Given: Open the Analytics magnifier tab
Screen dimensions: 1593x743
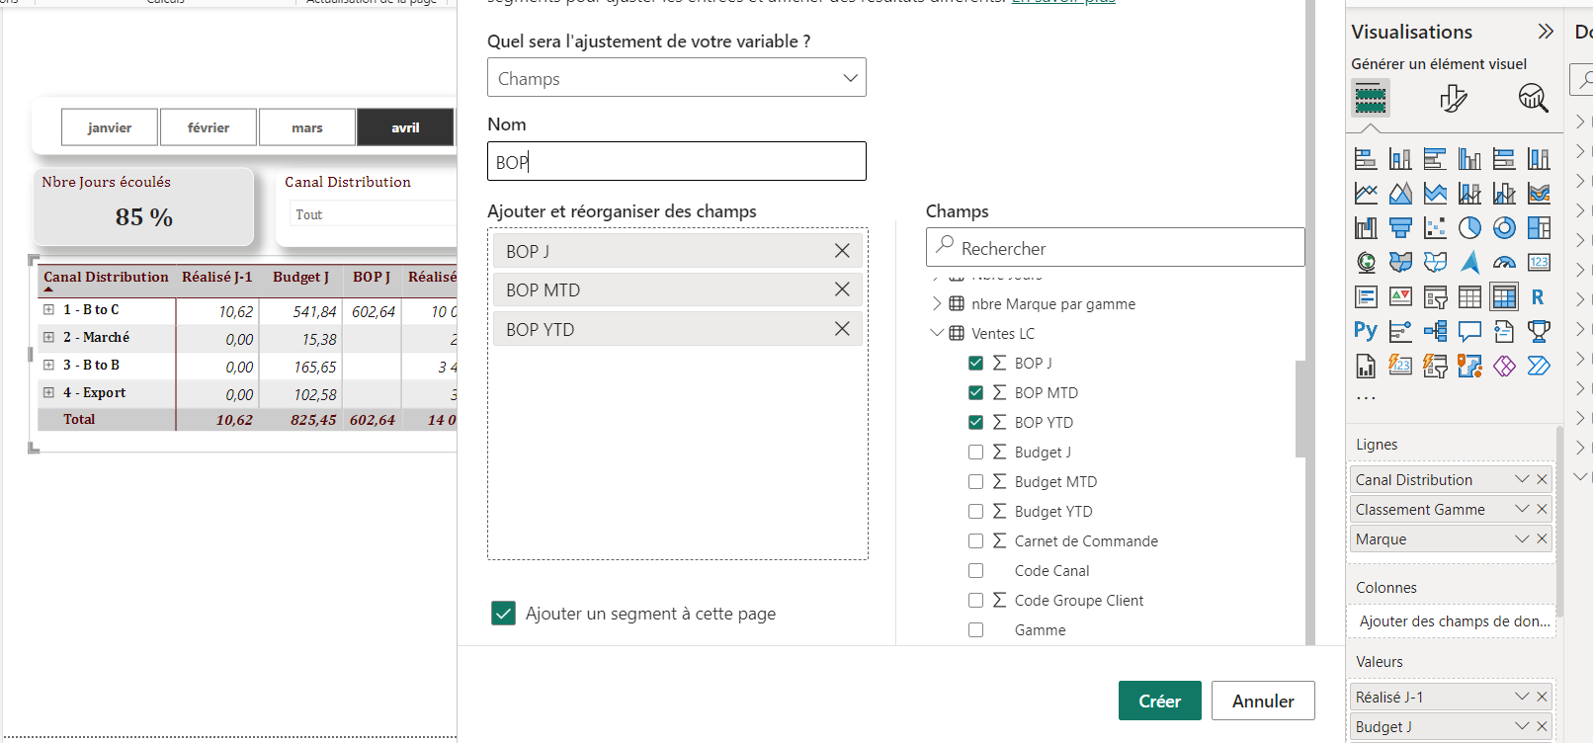Looking at the screenshot, I should click(x=1533, y=98).
